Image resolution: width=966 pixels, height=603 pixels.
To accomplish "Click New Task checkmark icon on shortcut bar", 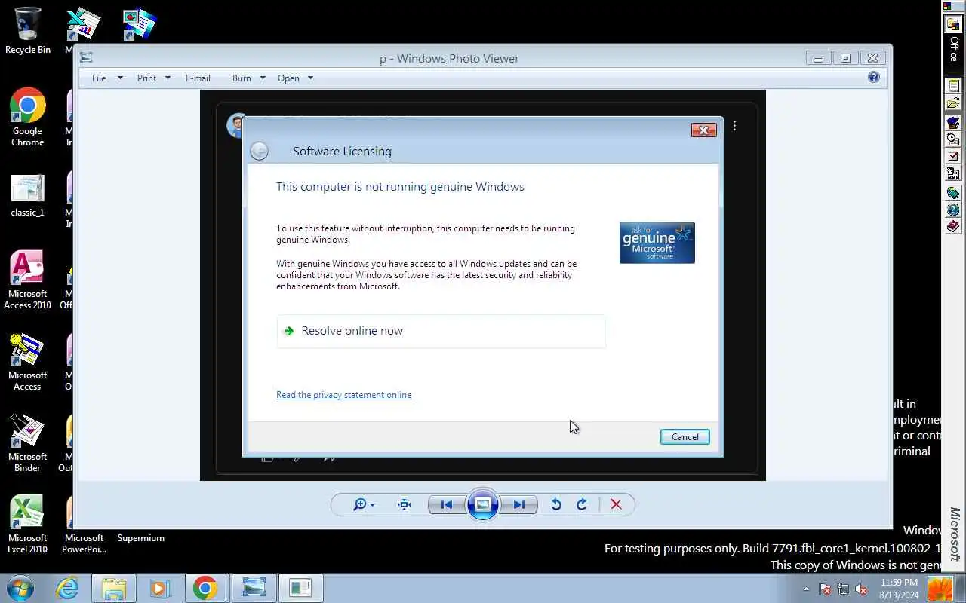I will pos(953,156).
